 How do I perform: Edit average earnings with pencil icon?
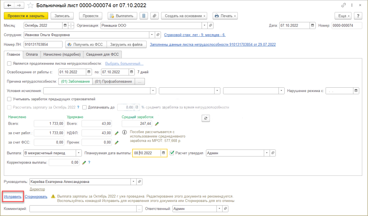pyautogui.click(x=157, y=124)
